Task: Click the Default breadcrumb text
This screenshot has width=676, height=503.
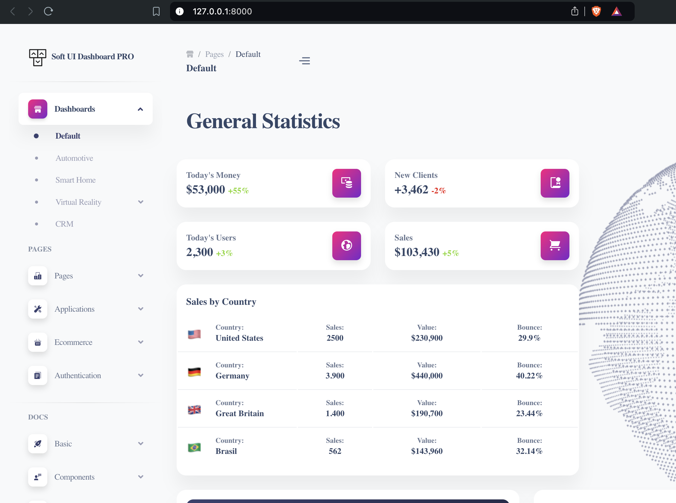Action: click(x=248, y=54)
